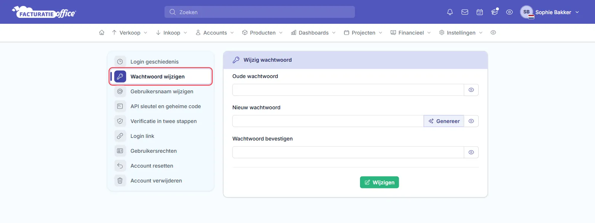Viewport: 595px width, 223px height.
Task: Click the home icon in navigation bar
Action: (x=102, y=33)
